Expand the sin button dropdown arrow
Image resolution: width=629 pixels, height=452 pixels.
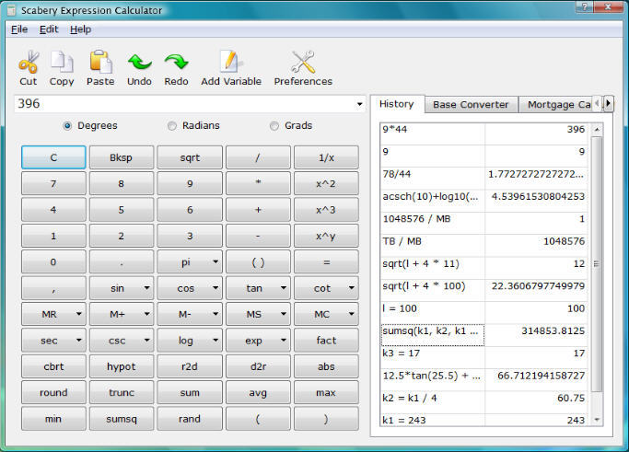click(x=146, y=288)
